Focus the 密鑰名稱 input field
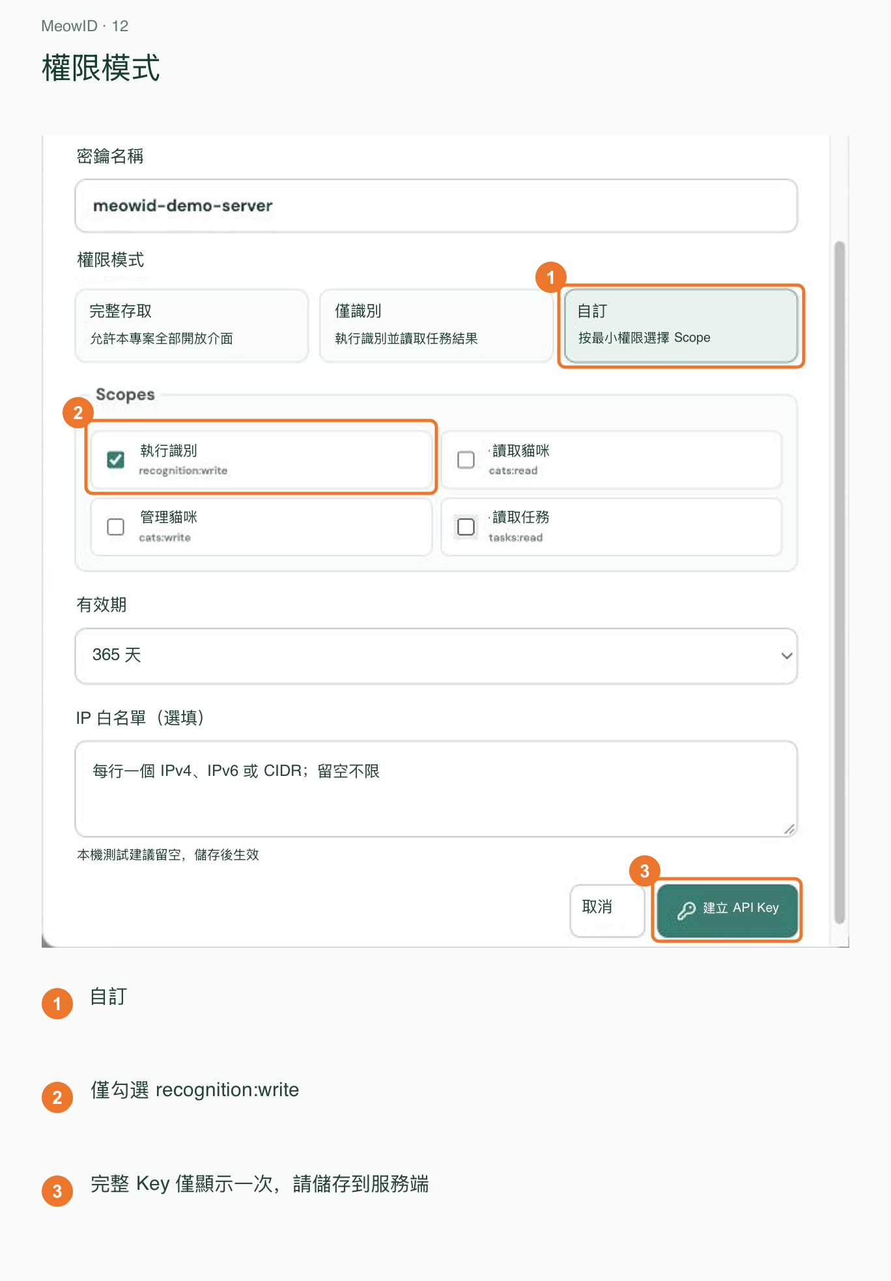 [436, 206]
